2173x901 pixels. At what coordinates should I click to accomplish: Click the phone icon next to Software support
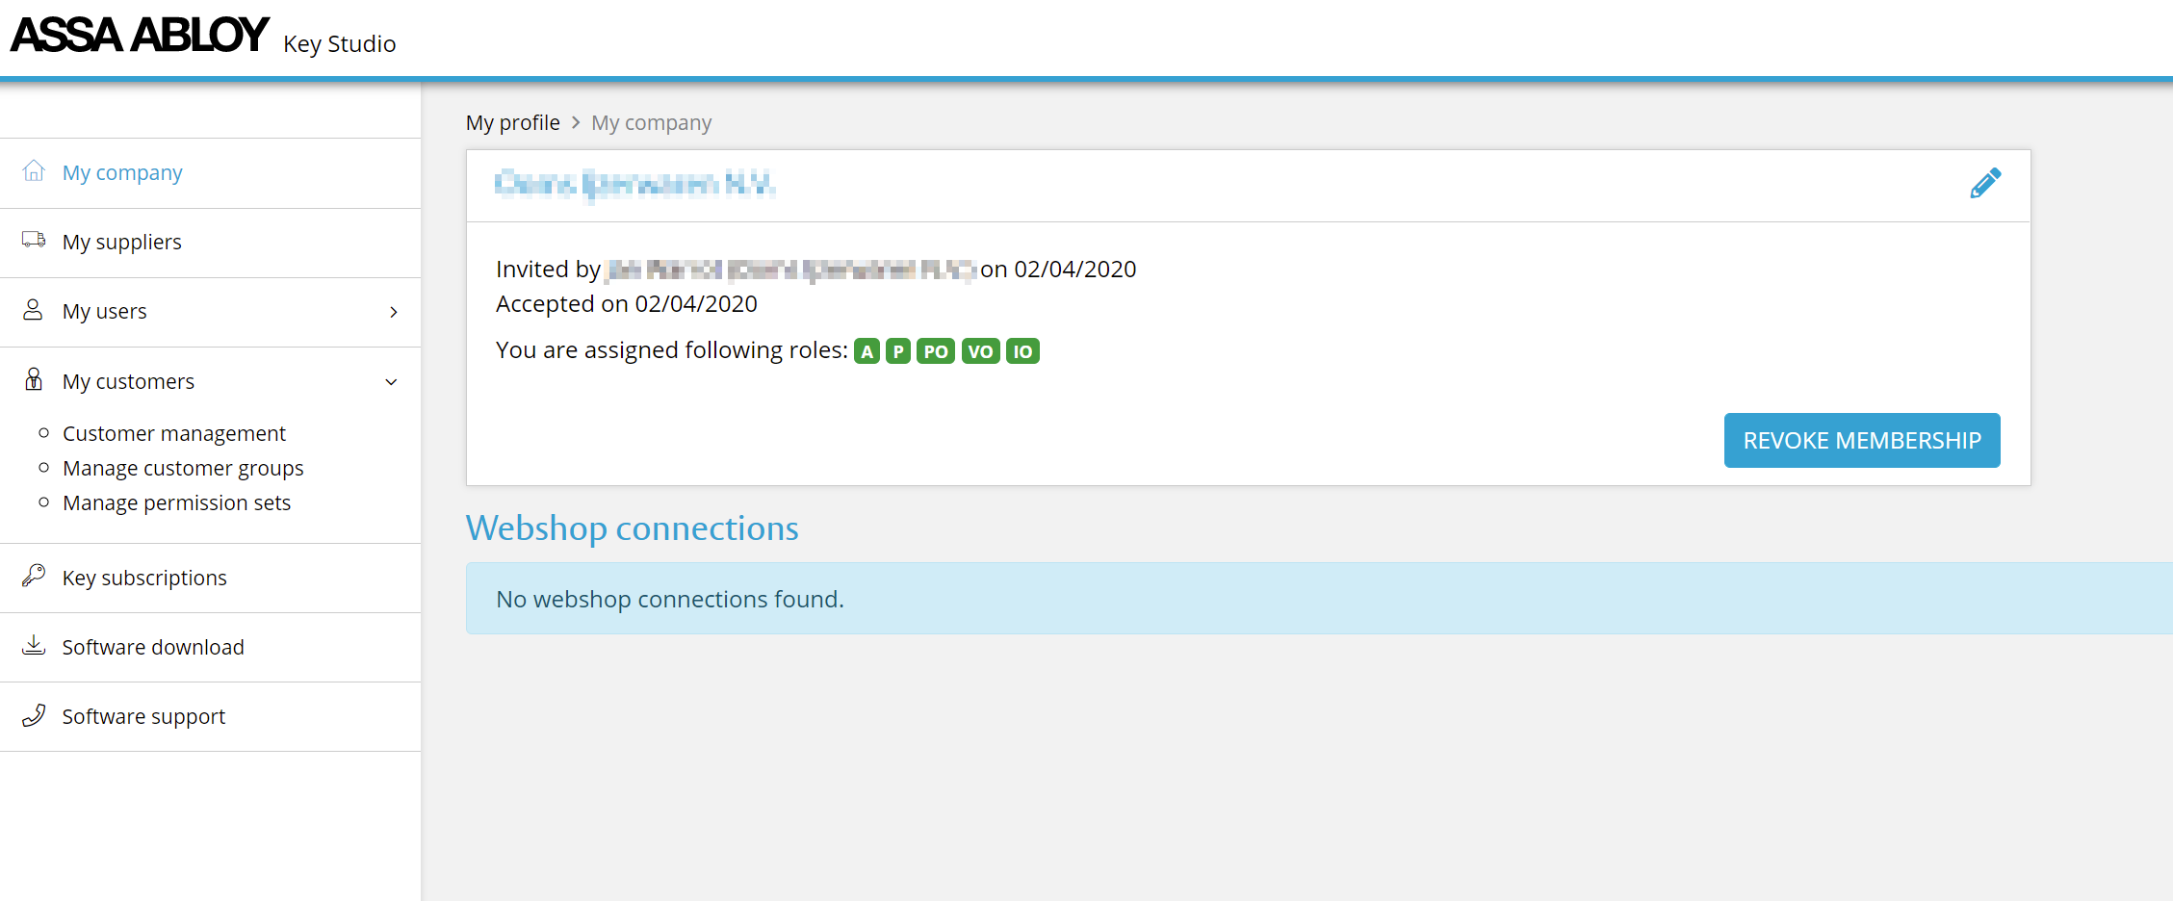(x=34, y=715)
